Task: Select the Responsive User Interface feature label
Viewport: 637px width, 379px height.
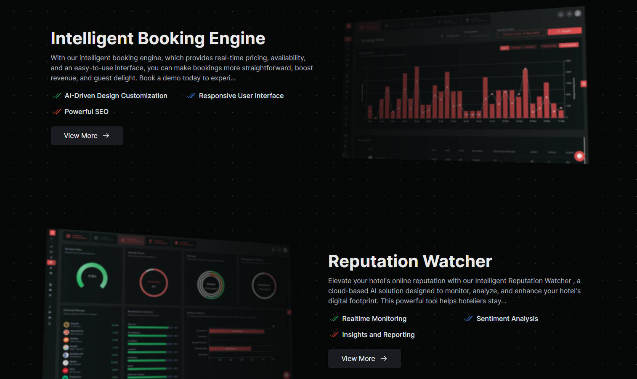Action: pyautogui.click(x=241, y=96)
